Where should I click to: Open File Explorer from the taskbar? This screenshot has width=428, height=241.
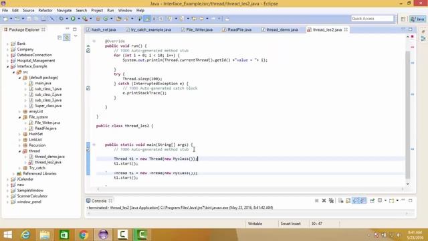point(45,235)
